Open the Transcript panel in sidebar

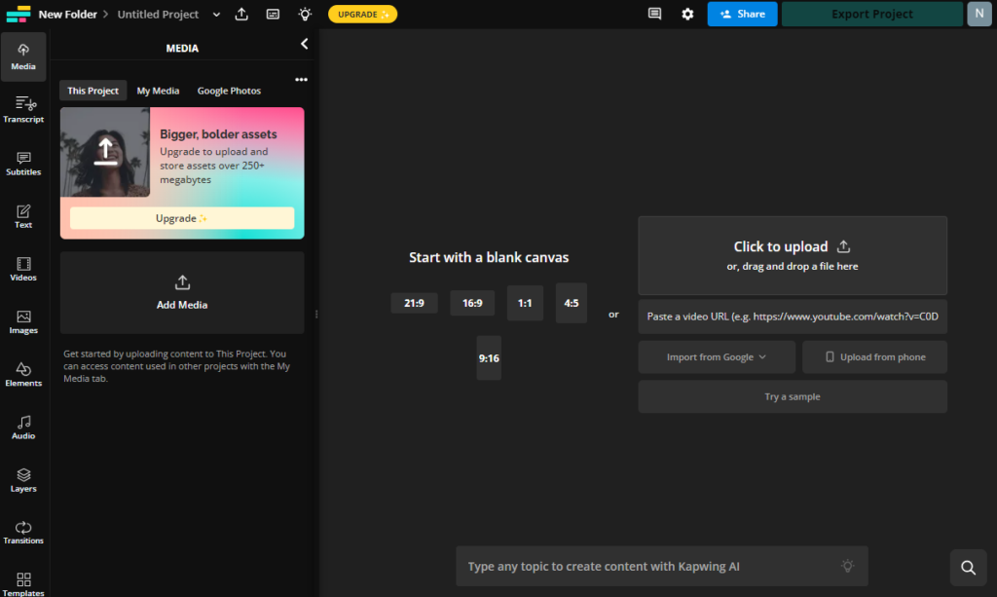[23, 110]
